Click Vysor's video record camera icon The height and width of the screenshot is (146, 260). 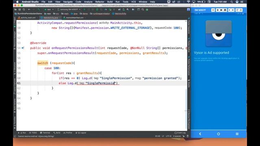(221, 10)
